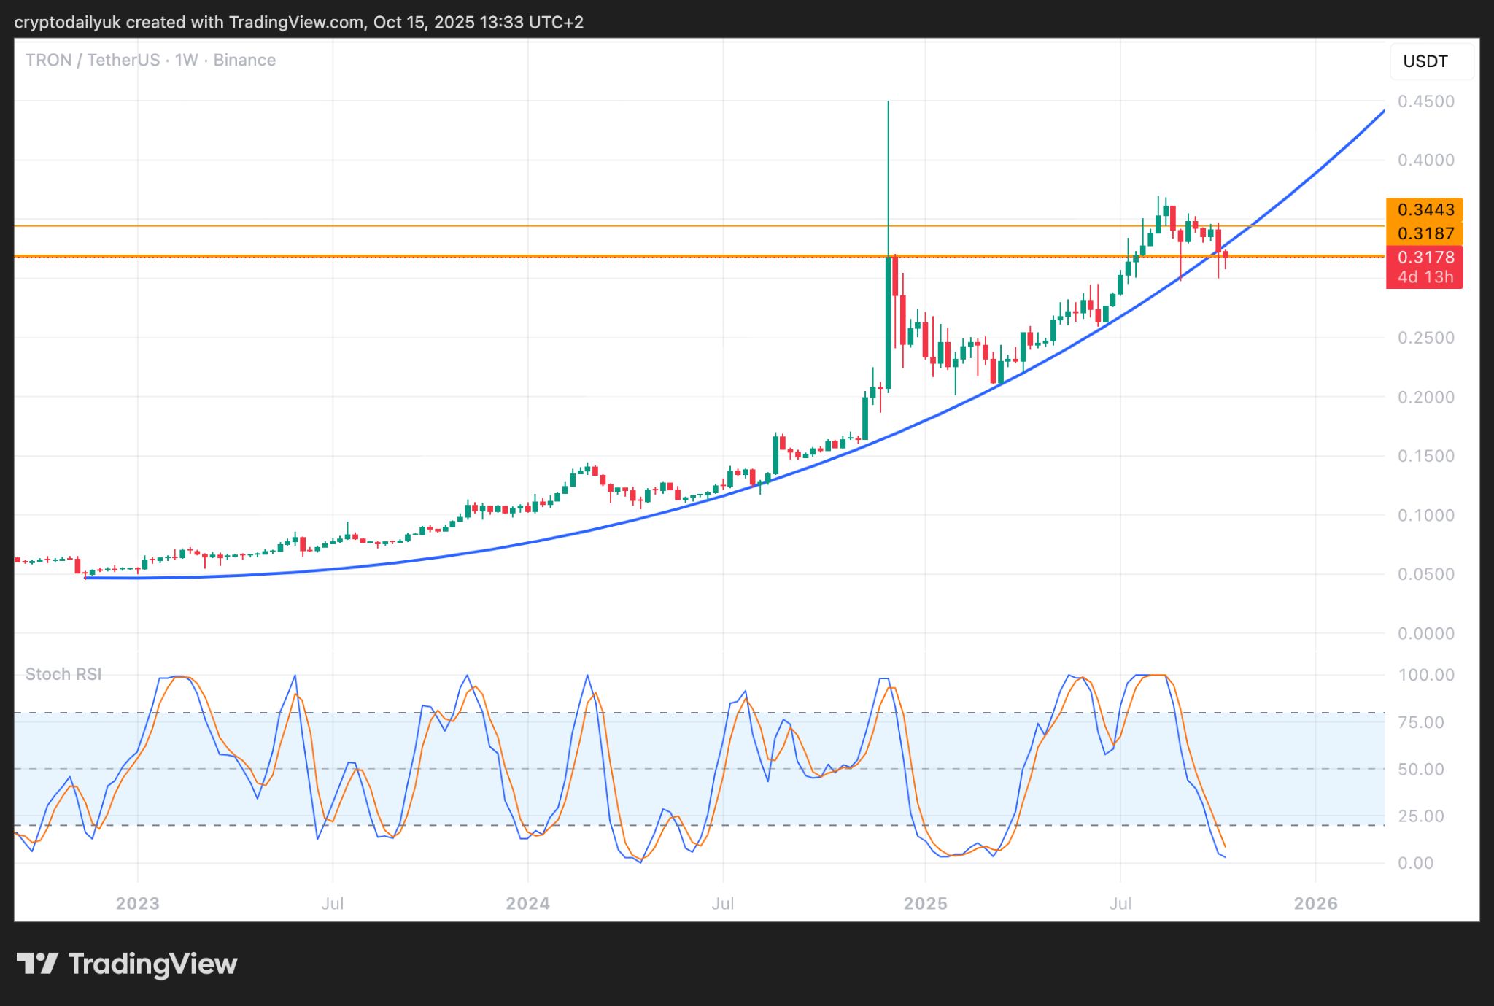Click the 0.2500 price axis label
Viewport: 1494px width, 1006px height.
1425,338
